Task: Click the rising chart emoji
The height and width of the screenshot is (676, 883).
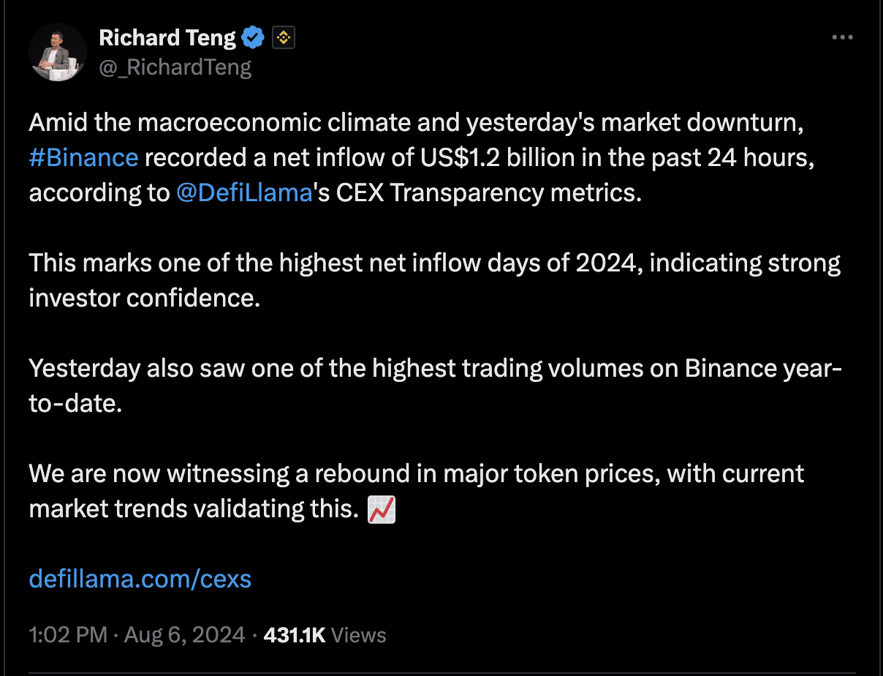Action: point(381,508)
